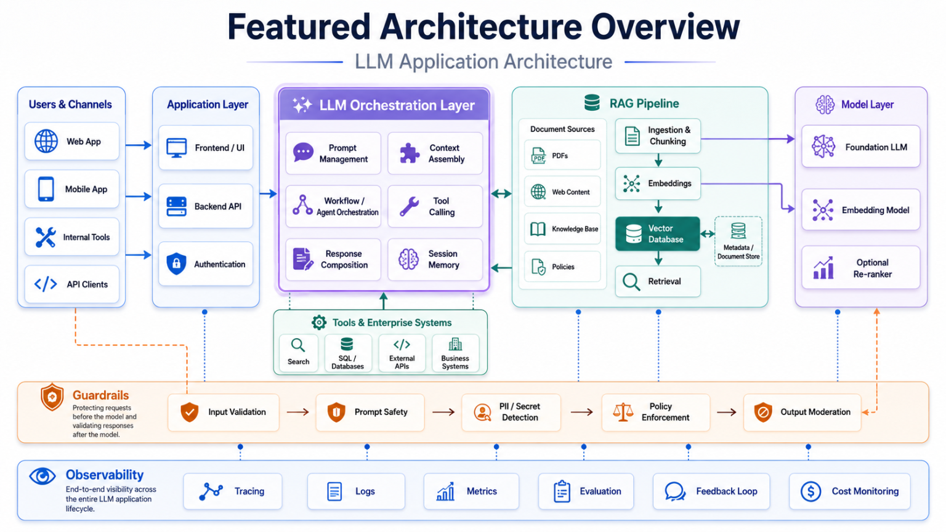Click the Metadata / Document Store icon
This screenshot has height=532, width=946.
coord(738,231)
